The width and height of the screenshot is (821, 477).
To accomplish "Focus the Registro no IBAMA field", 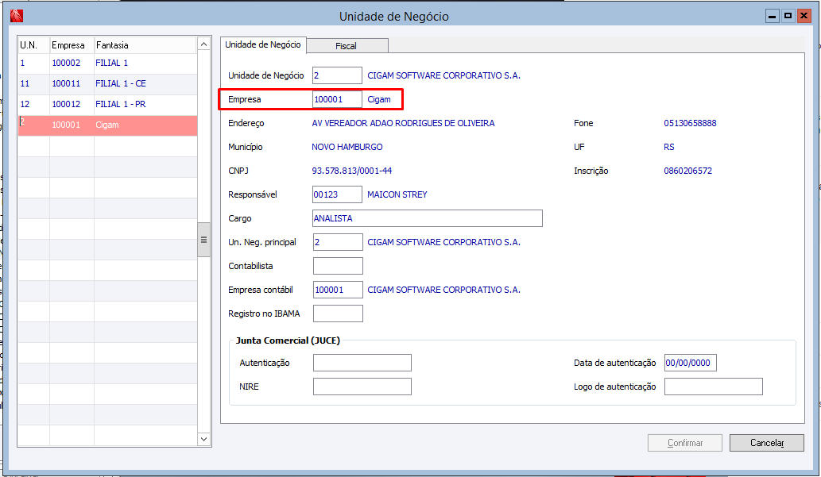I will [338, 314].
